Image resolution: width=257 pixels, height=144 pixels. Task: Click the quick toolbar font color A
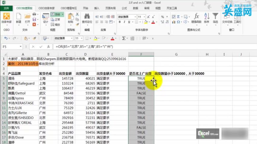[x=112, y=39]
